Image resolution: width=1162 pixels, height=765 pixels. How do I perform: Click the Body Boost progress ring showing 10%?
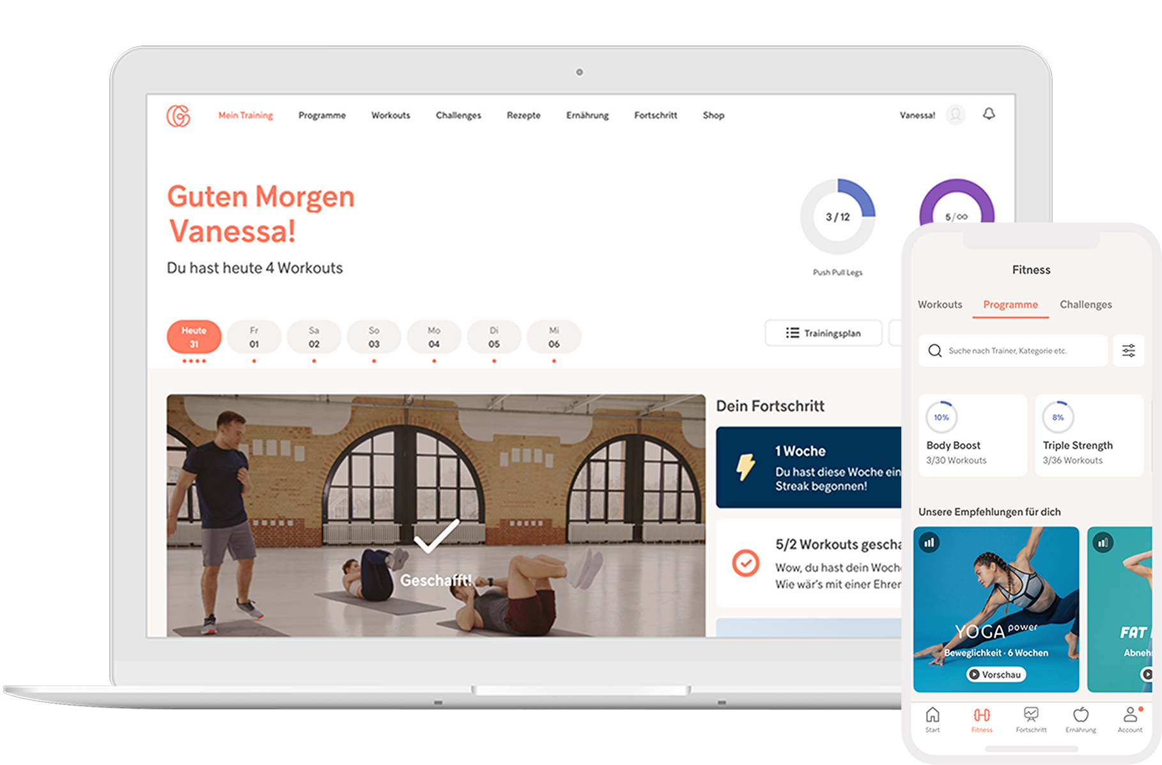click(x=941, y=417)
